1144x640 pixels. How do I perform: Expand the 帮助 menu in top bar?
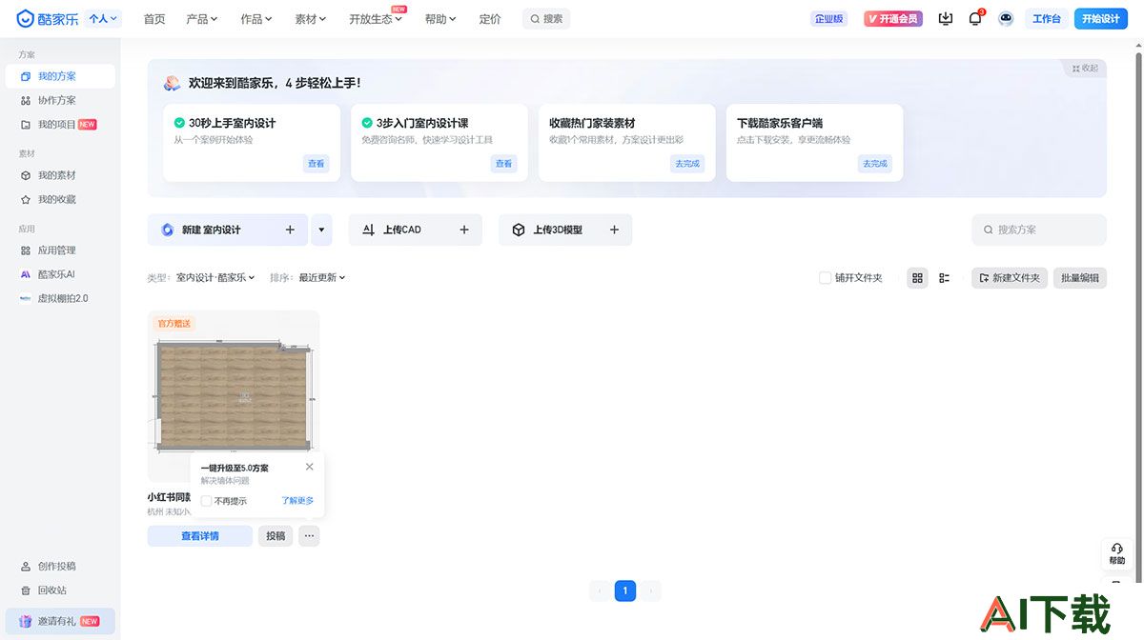tap(439, 19)
